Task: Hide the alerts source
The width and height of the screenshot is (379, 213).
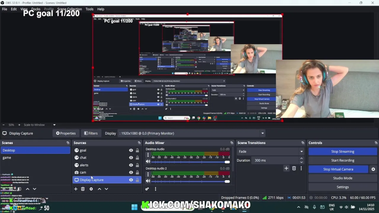Action: pos(131,165)
